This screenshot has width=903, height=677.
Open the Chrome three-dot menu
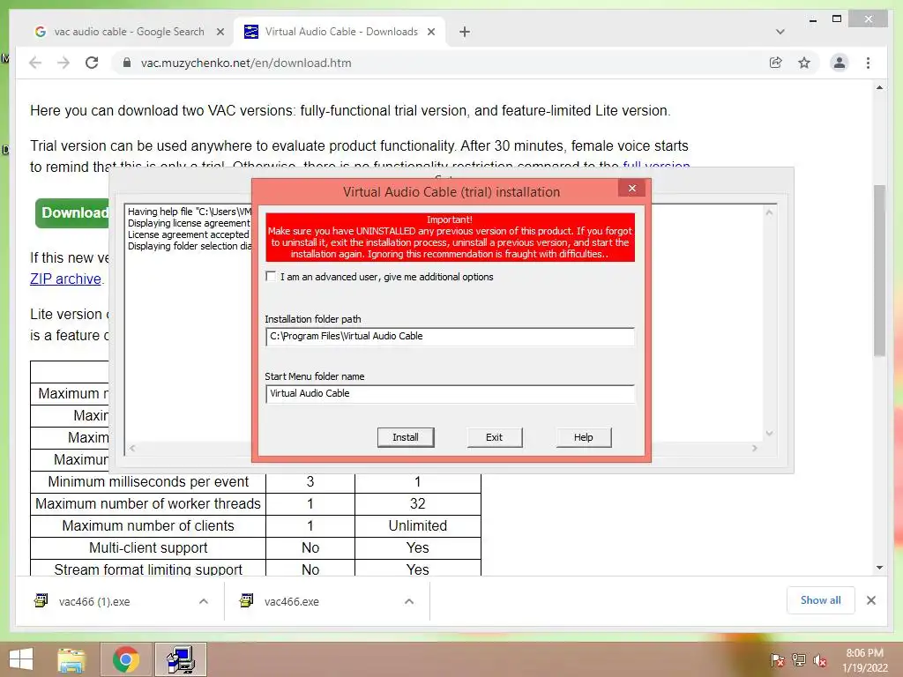click(x=868, y=63)
